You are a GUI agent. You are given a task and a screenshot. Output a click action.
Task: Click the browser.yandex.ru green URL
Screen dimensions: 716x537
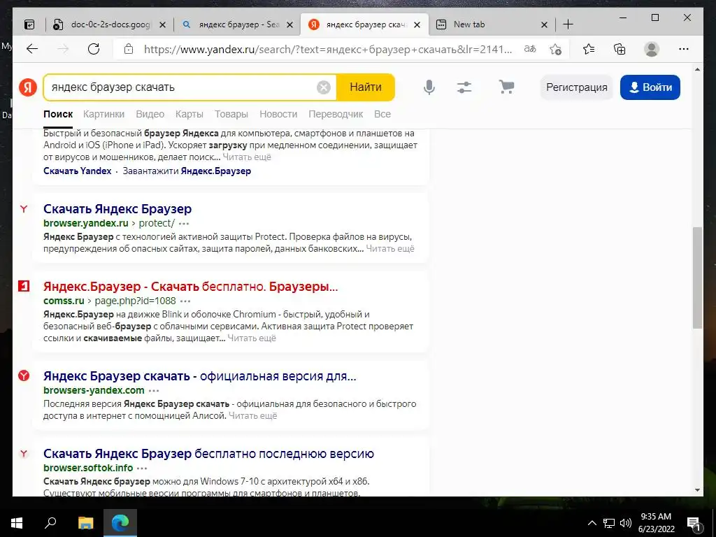click(x=86, y=223)
